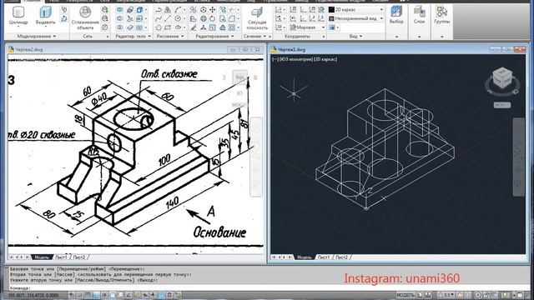534x300 pixels.
Task: Switch to Лист1 tab in Чертеж2 window
Action: point(61,257)
